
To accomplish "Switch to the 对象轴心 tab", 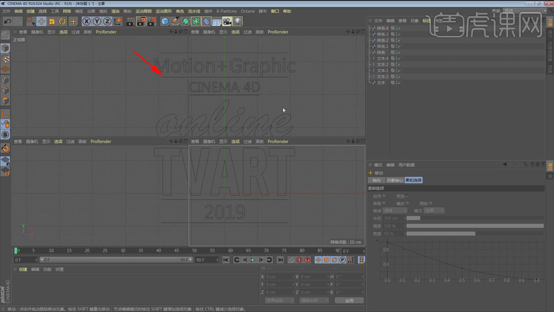I will 395,180.
